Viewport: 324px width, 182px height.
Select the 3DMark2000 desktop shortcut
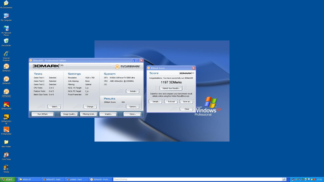6,106
